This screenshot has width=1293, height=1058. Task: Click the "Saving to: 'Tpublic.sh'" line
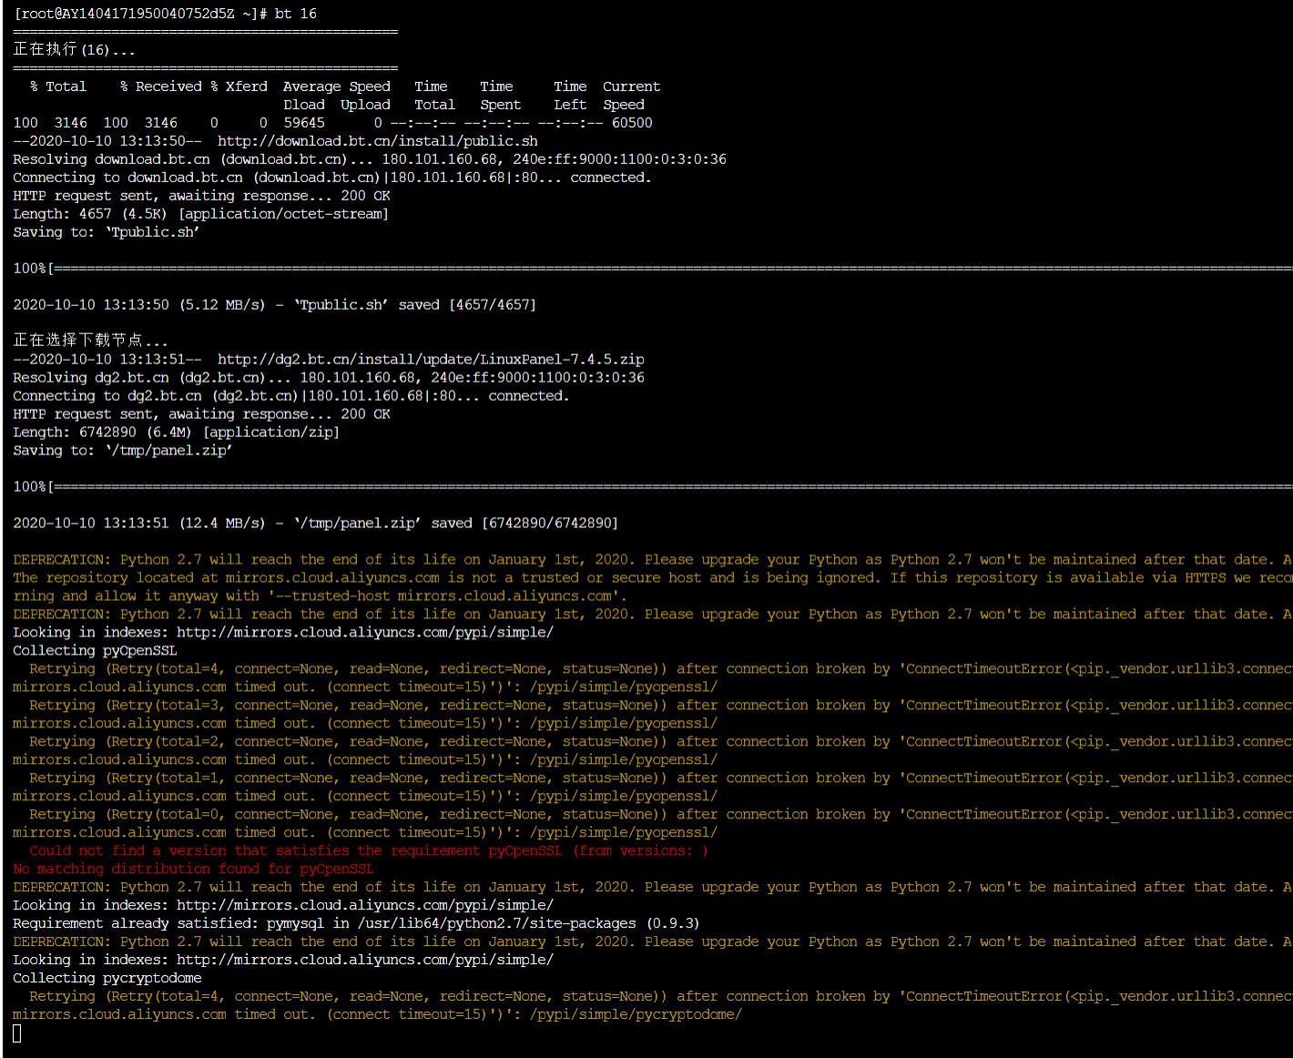pos(107,232)
